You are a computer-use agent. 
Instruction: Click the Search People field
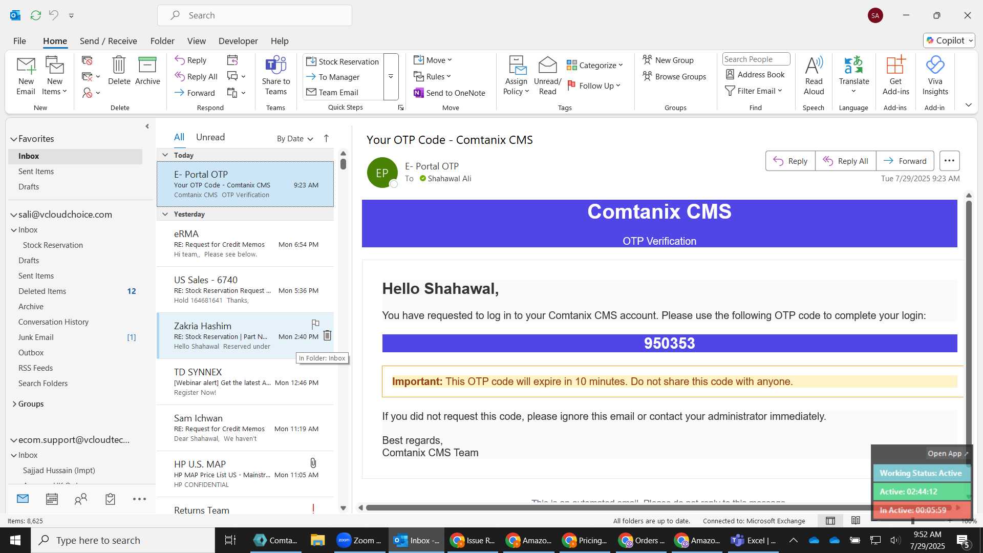pos(756,59)
